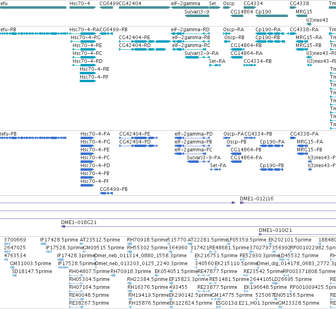Select the CG14864-PA protein label

(x=246, y=158)
